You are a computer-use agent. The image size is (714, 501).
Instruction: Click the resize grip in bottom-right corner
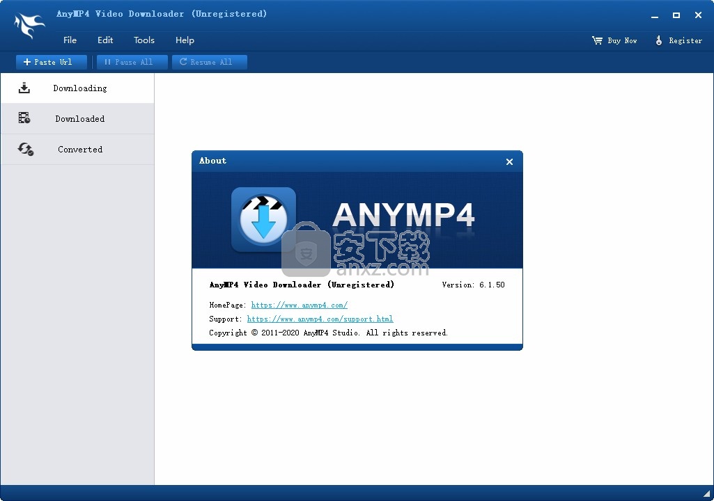[x=707, y=495]
